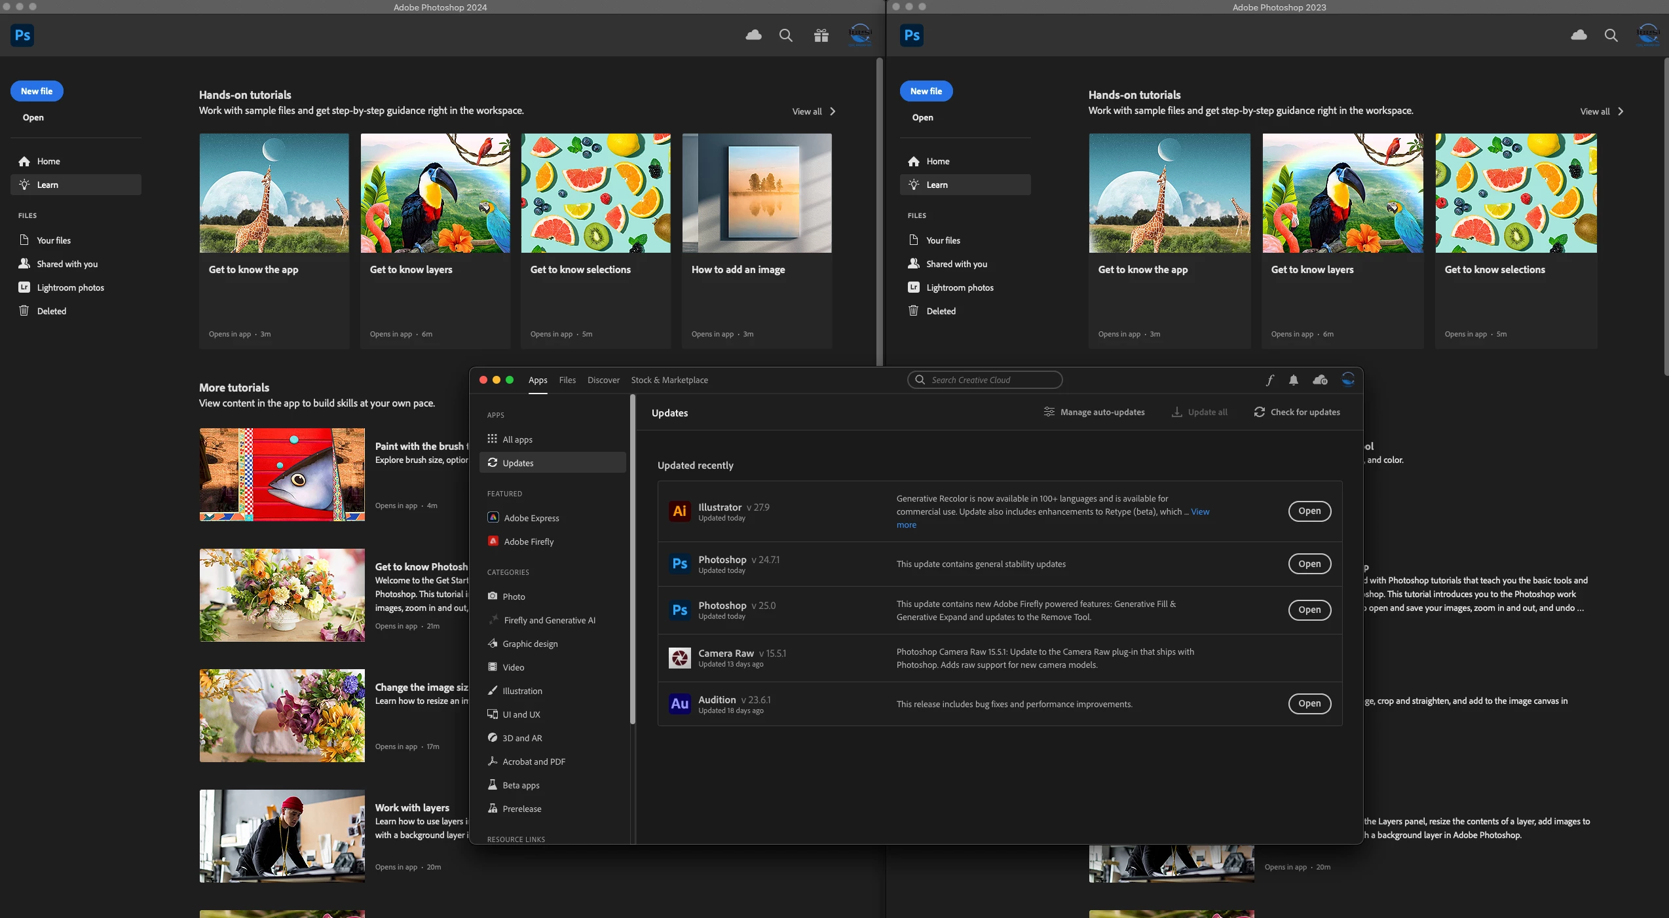1669x918 pixels.
Task: Click Audition app icon in updates list
Action: coord(679,704)
